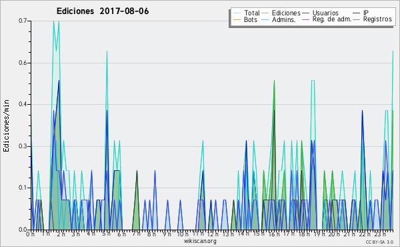Click the 0.1 y-axis tick label
Viewport: 400px width, 247px height.
(23, 188)
